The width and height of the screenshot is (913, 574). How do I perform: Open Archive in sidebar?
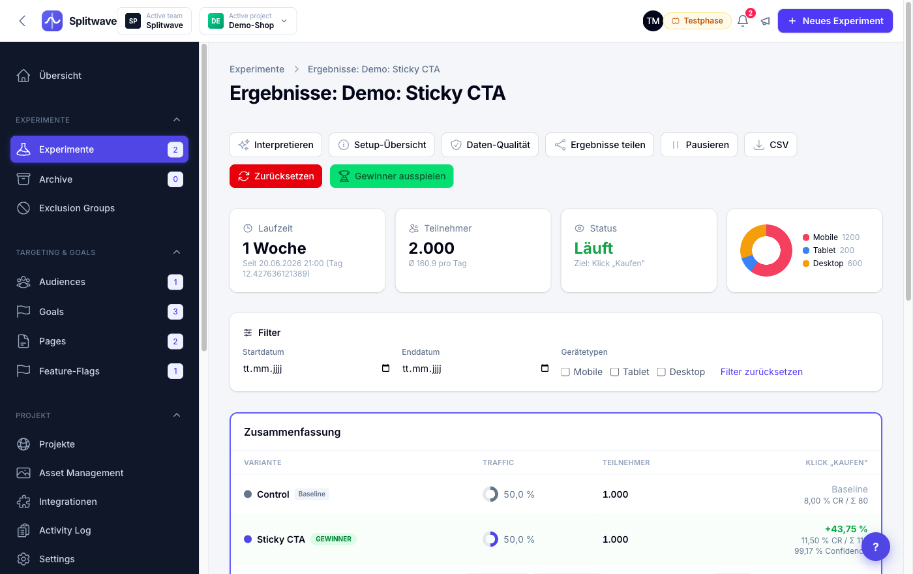tap(99, 179)
